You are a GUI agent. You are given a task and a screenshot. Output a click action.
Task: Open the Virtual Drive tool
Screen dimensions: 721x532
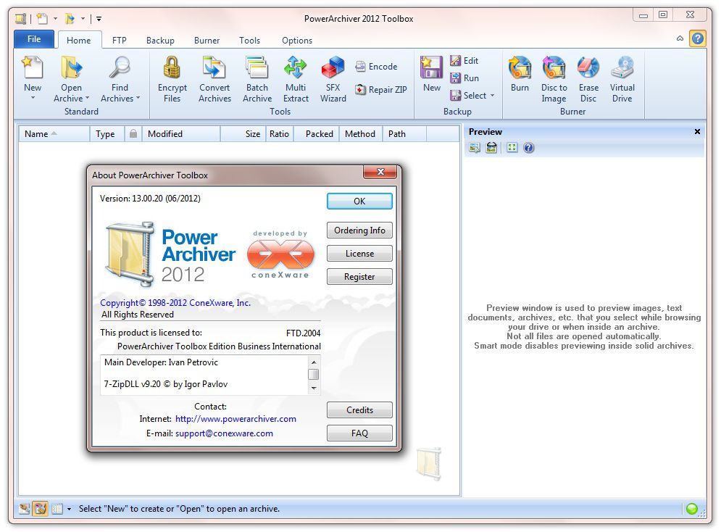point(622,70)
